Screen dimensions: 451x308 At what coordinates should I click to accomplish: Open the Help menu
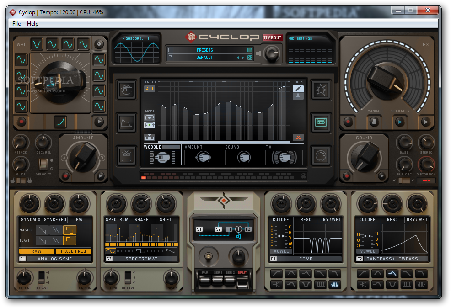[32, 24]
